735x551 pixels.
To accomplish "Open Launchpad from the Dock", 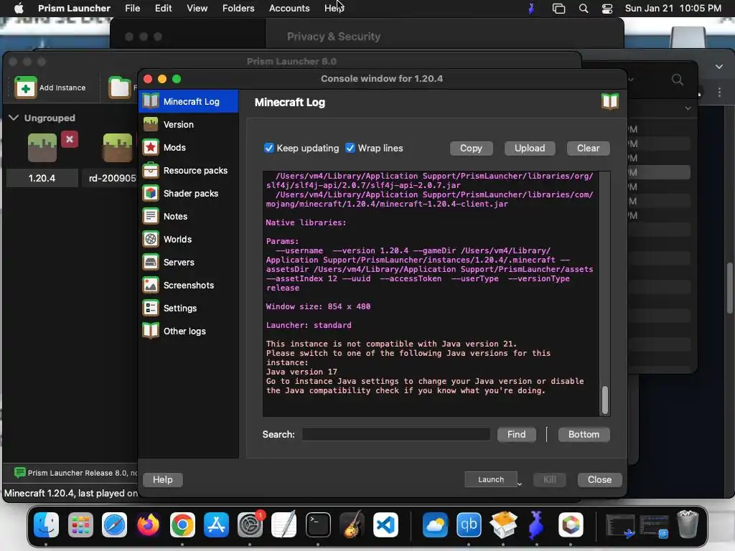I will [x=80, y=524].
